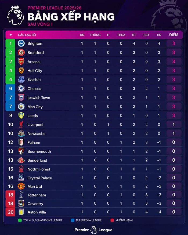The image size is (188, 235).
Task: Click the green Champions League legend swatch
Action: point(20,220)
